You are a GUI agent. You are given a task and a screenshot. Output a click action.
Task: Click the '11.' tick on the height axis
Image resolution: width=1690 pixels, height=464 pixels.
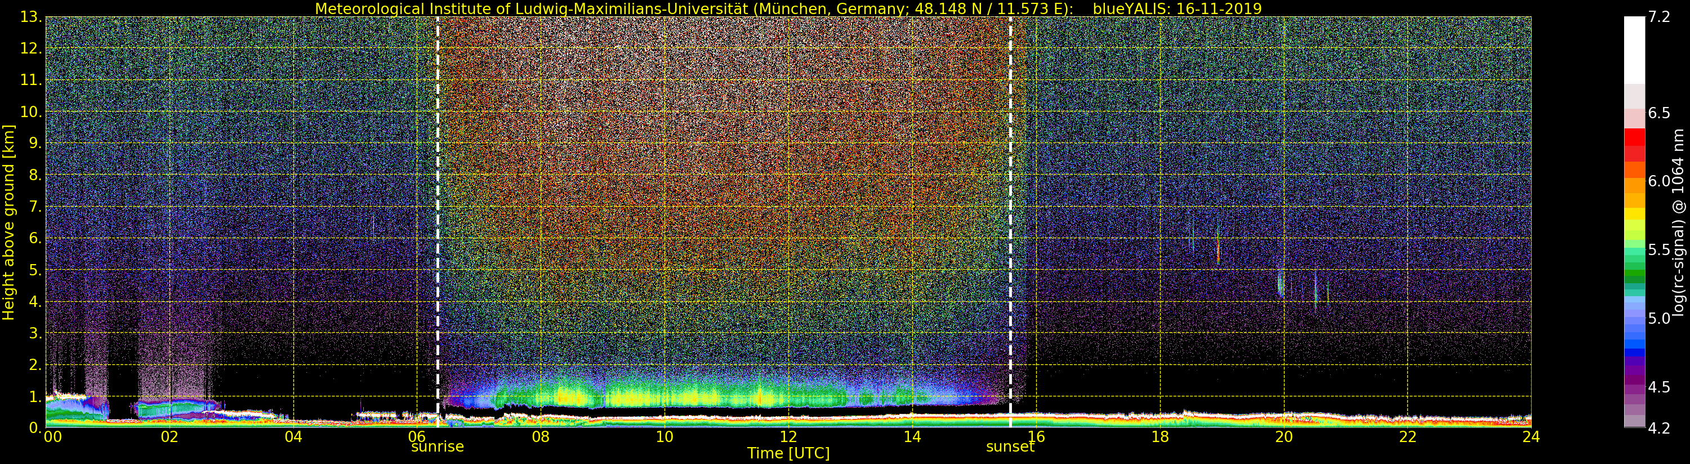pos(31,80)
